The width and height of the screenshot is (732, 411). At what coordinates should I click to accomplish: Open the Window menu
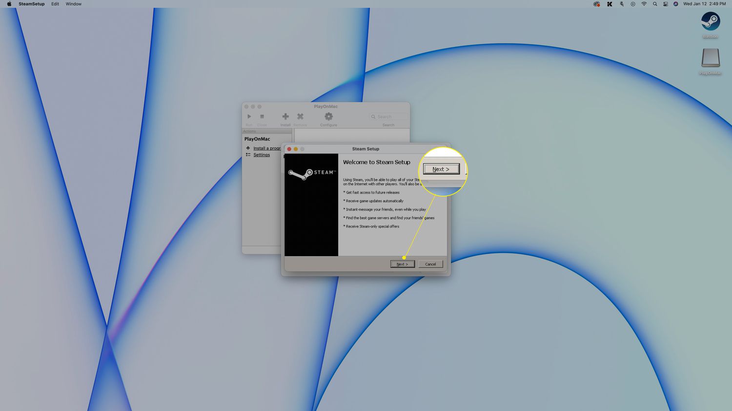pos(74,4)
